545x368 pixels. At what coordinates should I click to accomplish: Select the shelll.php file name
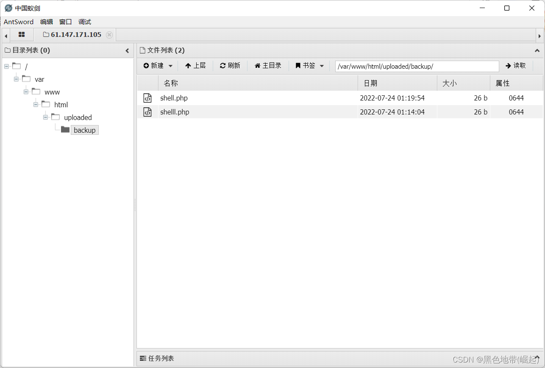[175, 112]
